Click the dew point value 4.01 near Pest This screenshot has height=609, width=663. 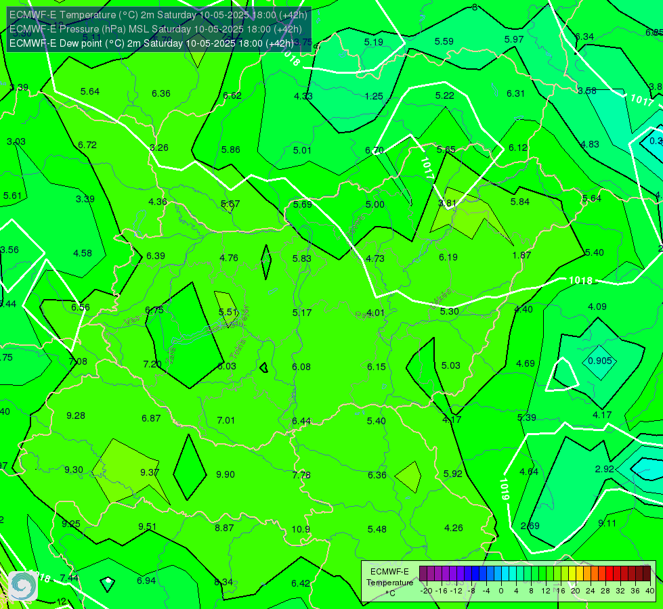(x=375, y=313)
